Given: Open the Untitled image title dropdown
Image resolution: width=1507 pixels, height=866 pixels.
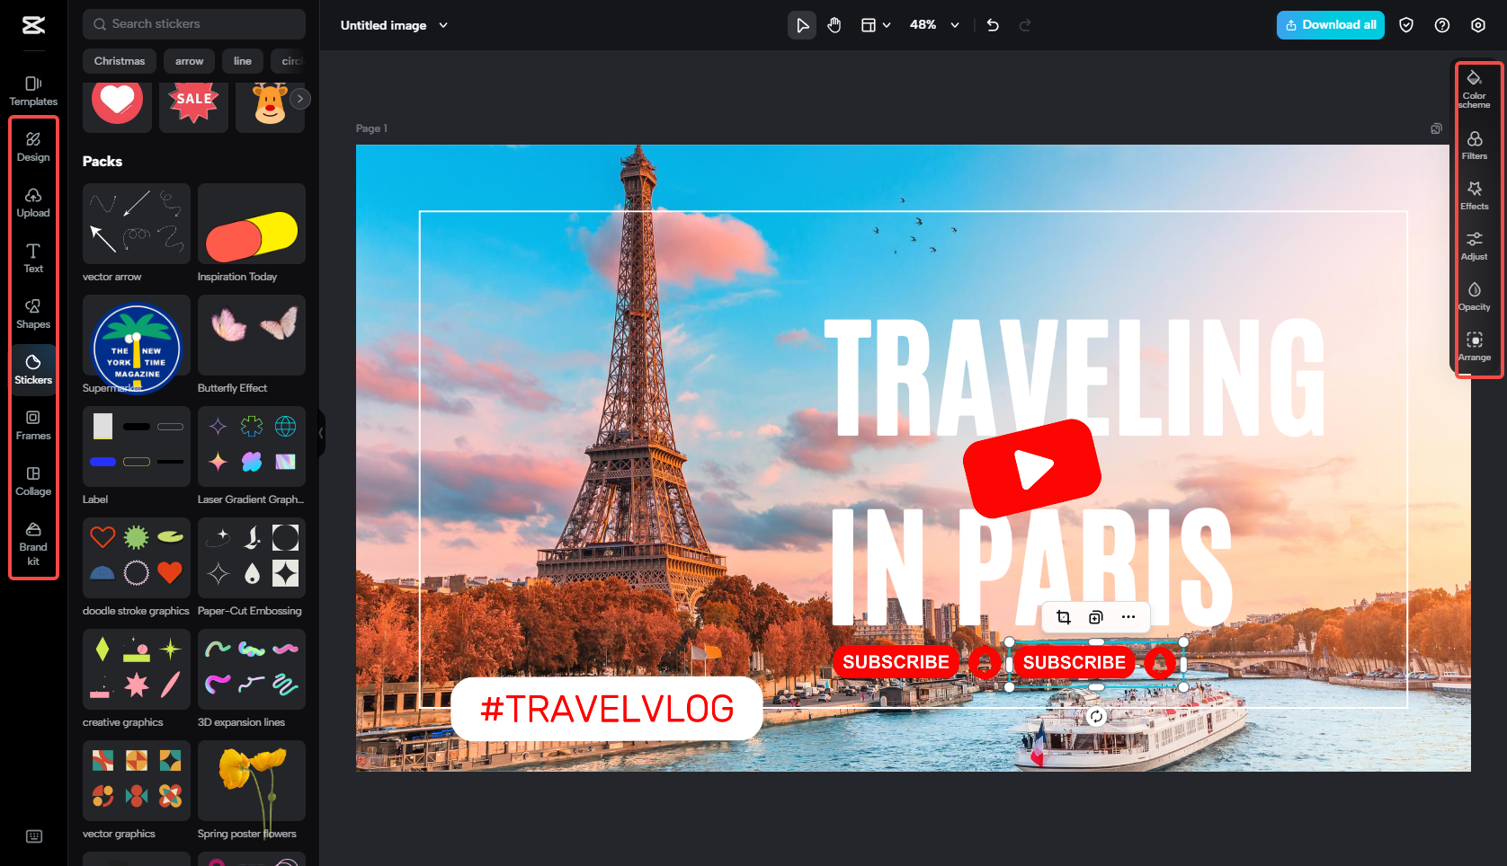Looking at the screenshot, I should 442,25.
